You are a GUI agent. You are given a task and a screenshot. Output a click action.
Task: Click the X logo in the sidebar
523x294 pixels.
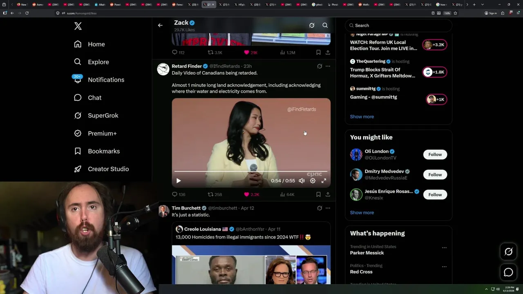click(78, 26)
